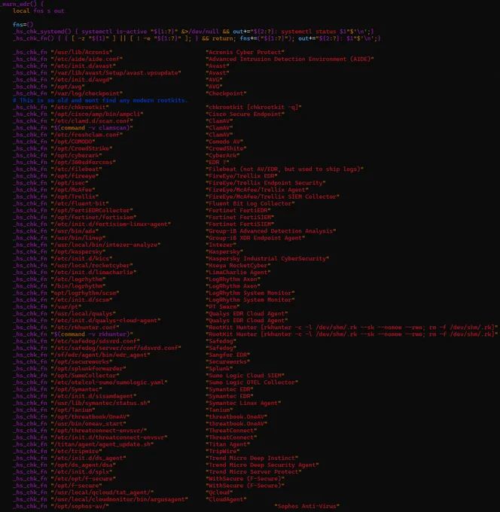This screenshot has height=512, width=500.
Task: Click "/usr/bin/oneav_start" path
Action: (x=88, y=423)
